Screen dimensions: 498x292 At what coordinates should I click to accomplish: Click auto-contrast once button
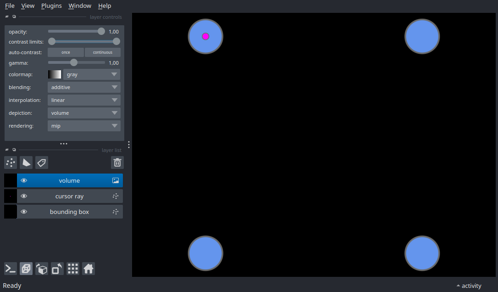(x=66, y=52)
